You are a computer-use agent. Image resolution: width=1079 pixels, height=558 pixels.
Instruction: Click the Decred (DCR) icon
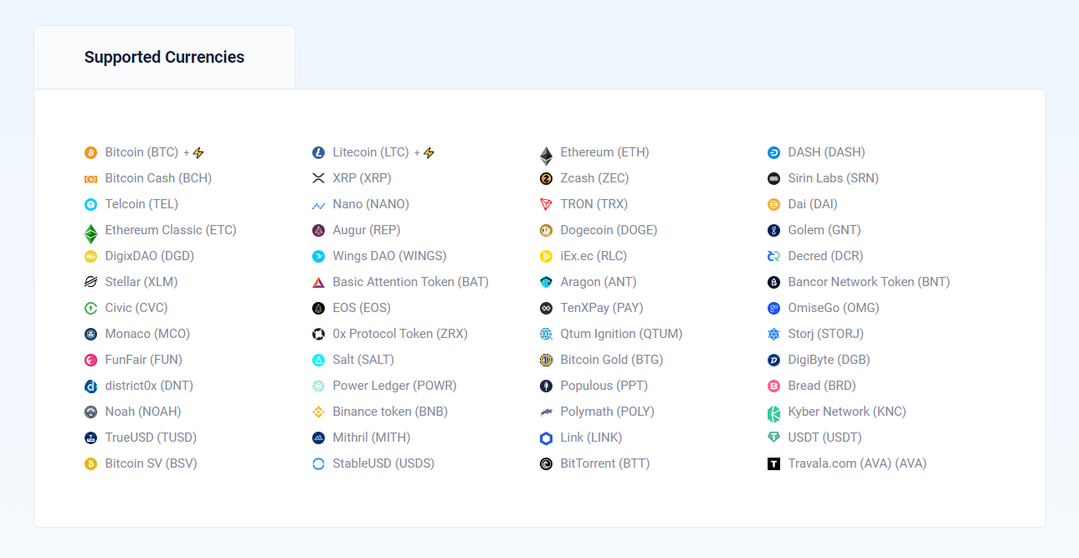773,257
